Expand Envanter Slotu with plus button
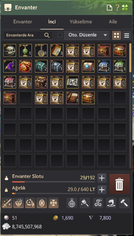Viewport: 134px width, 236px height. coord(102,178)
